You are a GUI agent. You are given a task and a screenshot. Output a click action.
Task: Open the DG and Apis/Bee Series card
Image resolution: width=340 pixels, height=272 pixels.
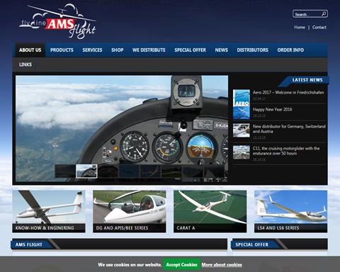130,212
